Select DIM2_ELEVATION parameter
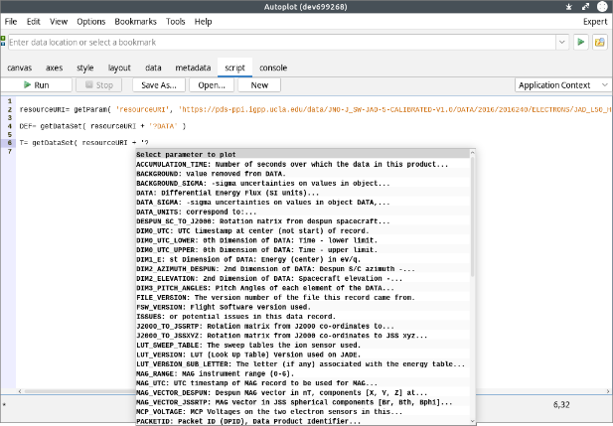 pyautogui.click(x=303, y=278)
